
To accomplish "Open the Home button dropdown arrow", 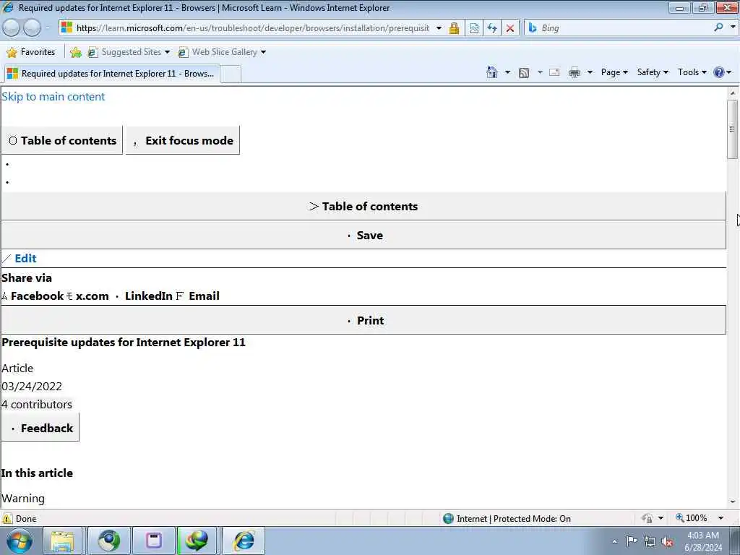I will coord(507,72).
